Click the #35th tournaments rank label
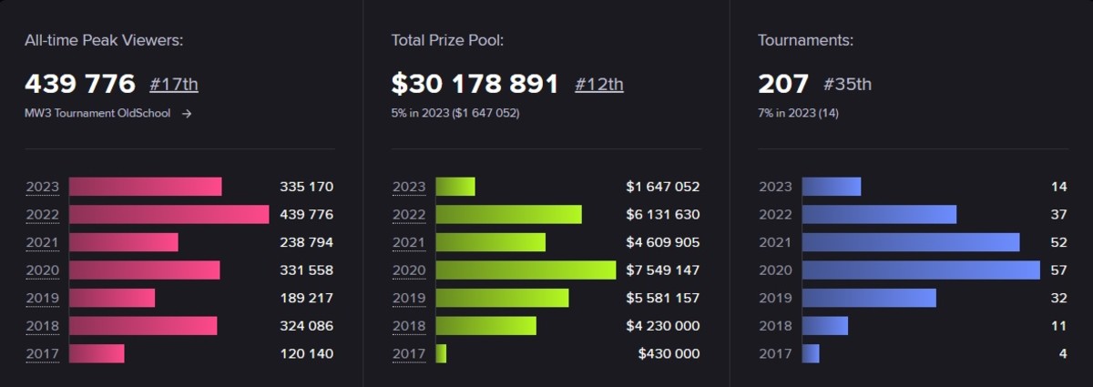Image resolution: width=1093 pixels, height=387 pixels. pyautogui.click(x=848, y=85)
